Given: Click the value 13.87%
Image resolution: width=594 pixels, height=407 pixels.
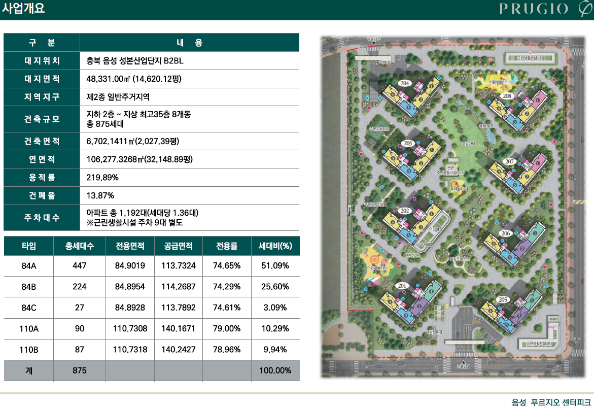Looking at the screenshot, I should 100,195.
